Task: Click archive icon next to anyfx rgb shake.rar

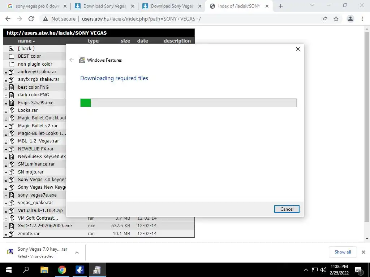Action: click(11, 79)
